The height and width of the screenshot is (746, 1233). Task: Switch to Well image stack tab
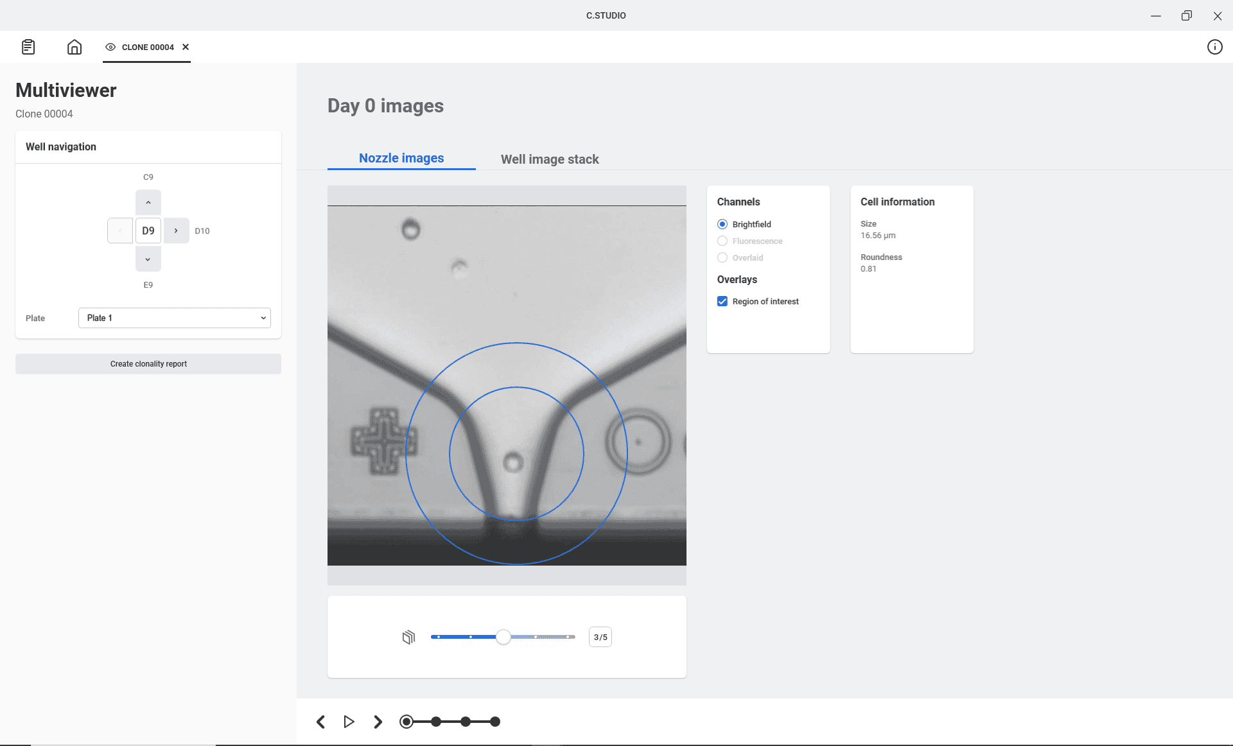click(x=550, y=159)
